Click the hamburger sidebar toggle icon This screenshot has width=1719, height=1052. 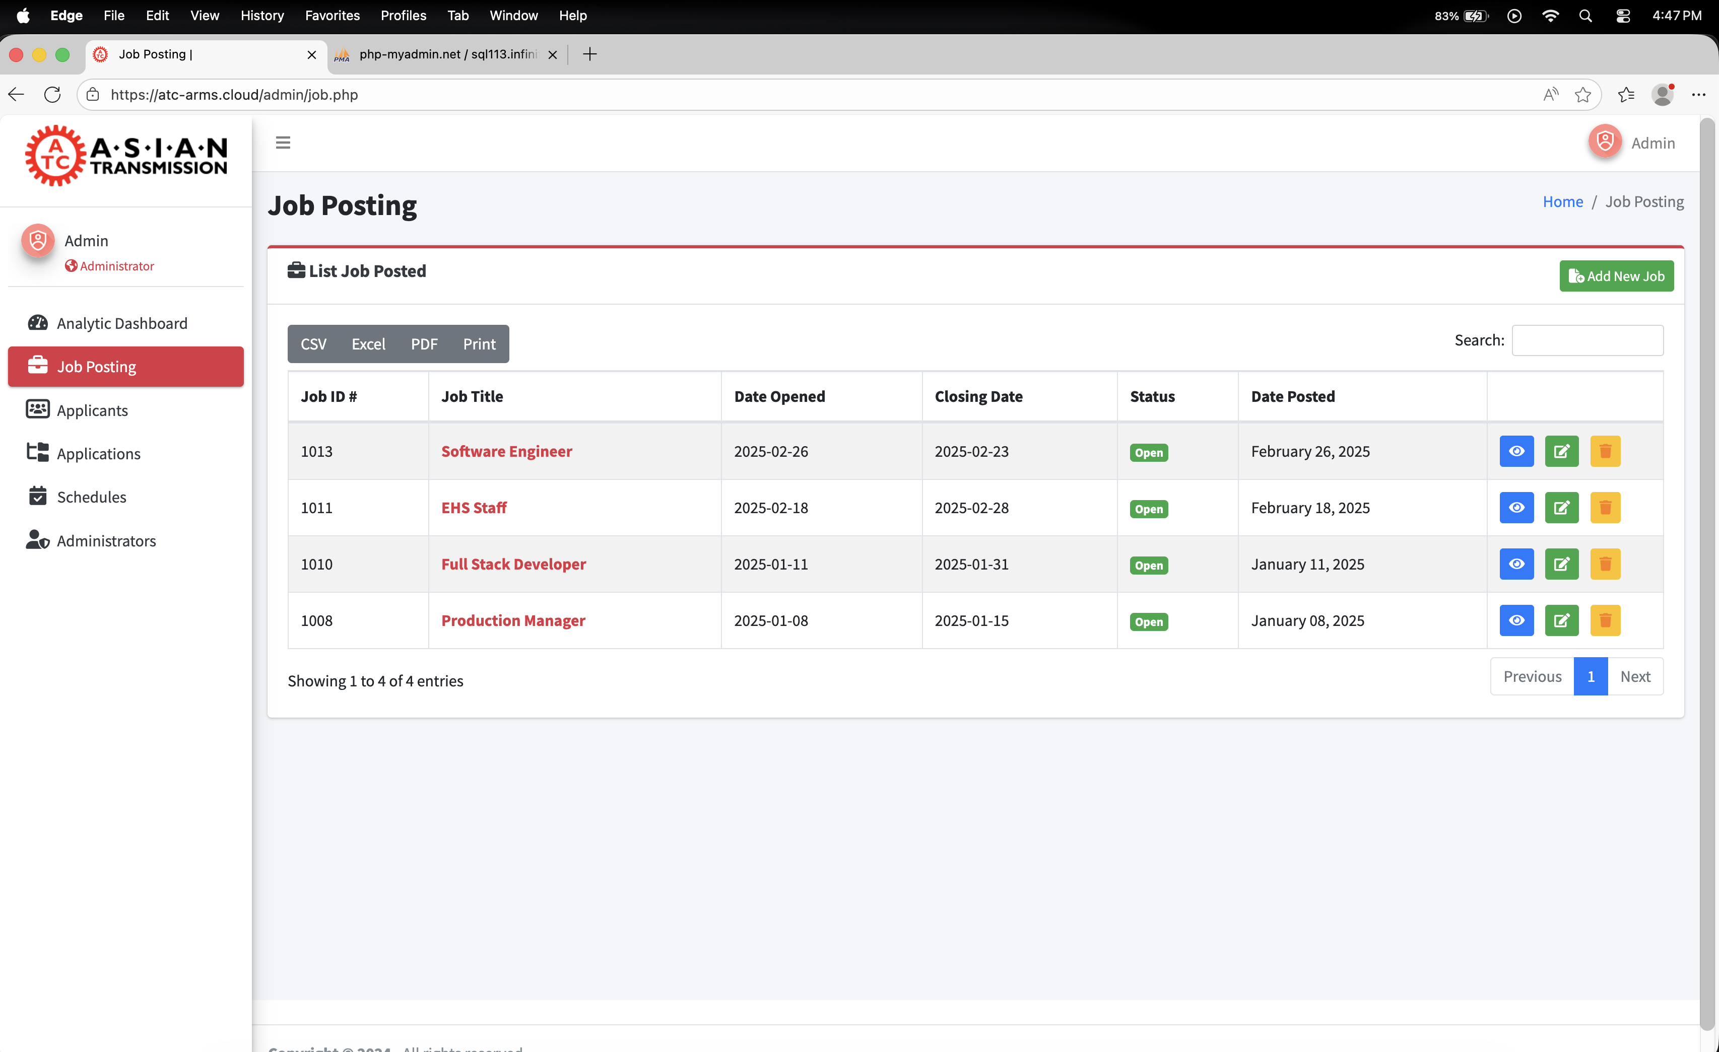point(283,143)
